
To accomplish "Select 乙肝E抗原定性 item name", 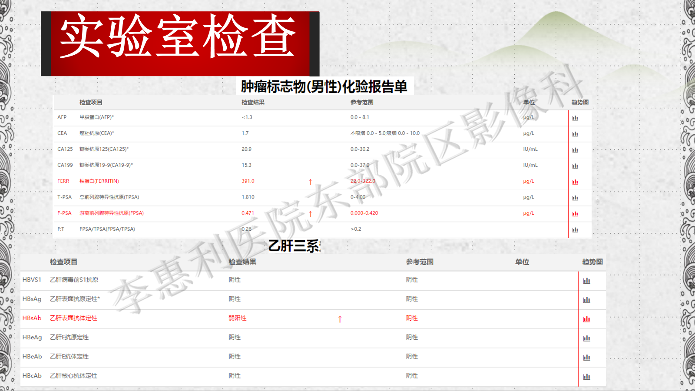I will 69,337.
